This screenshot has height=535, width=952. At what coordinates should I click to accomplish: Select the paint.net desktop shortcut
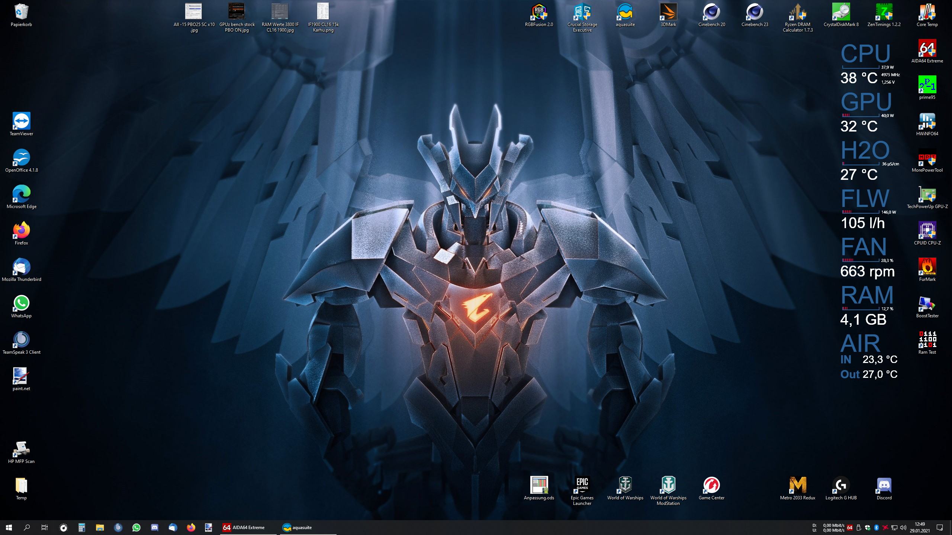pyautogui.click(x=21, y=379)
